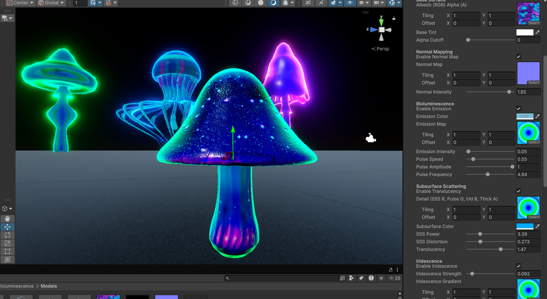Screen dimensions: 547x299
Task: Enable the Normal Map checkbox
Action: [x=518, y=57]
